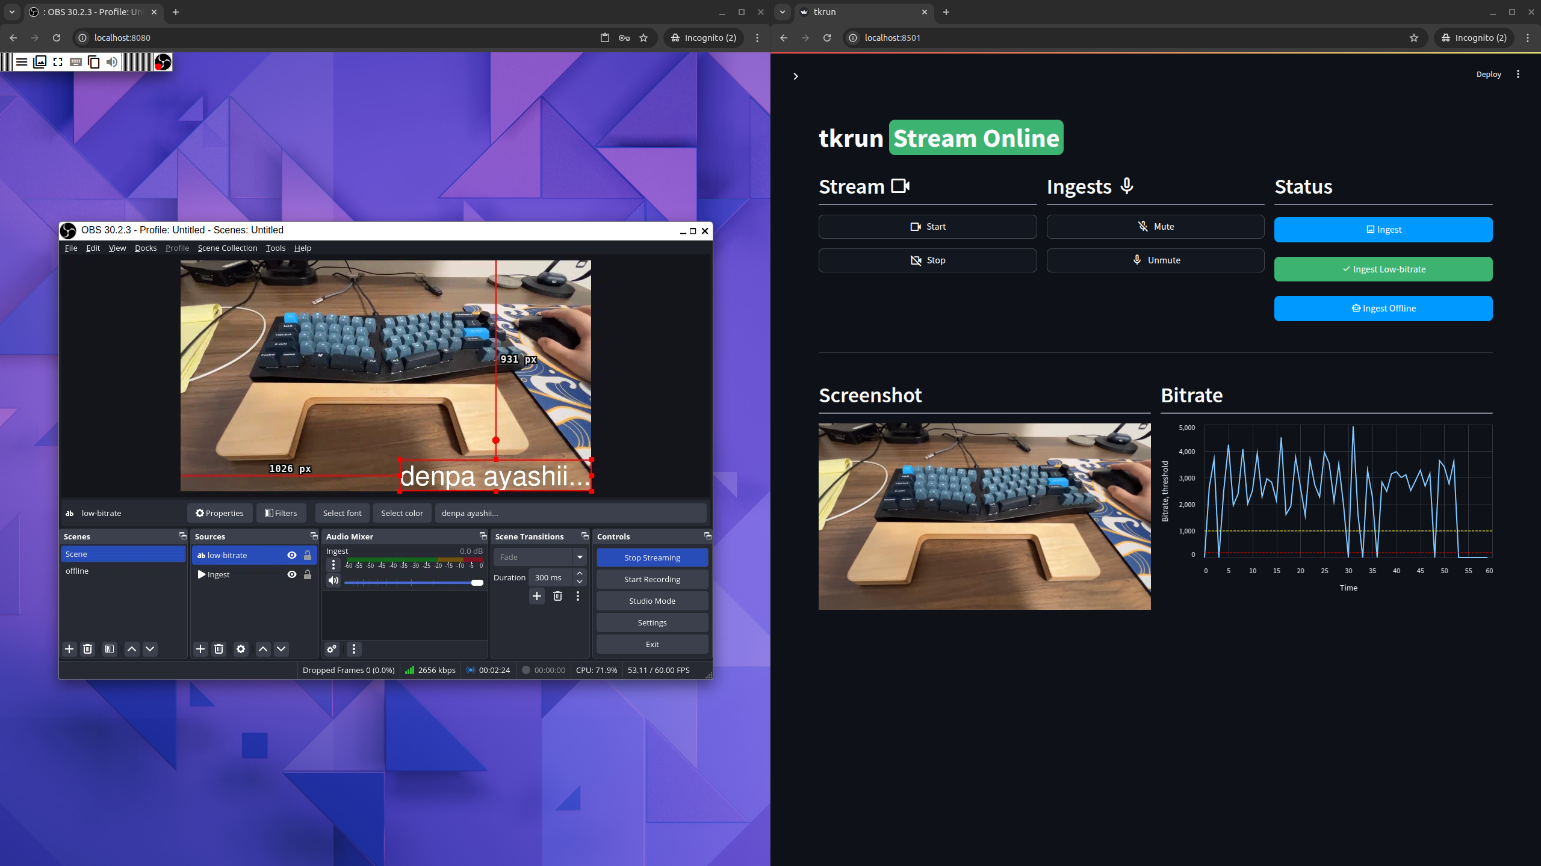Open advanced audio properties gear icon
1541x866 pixels.
tap(332, 649)
